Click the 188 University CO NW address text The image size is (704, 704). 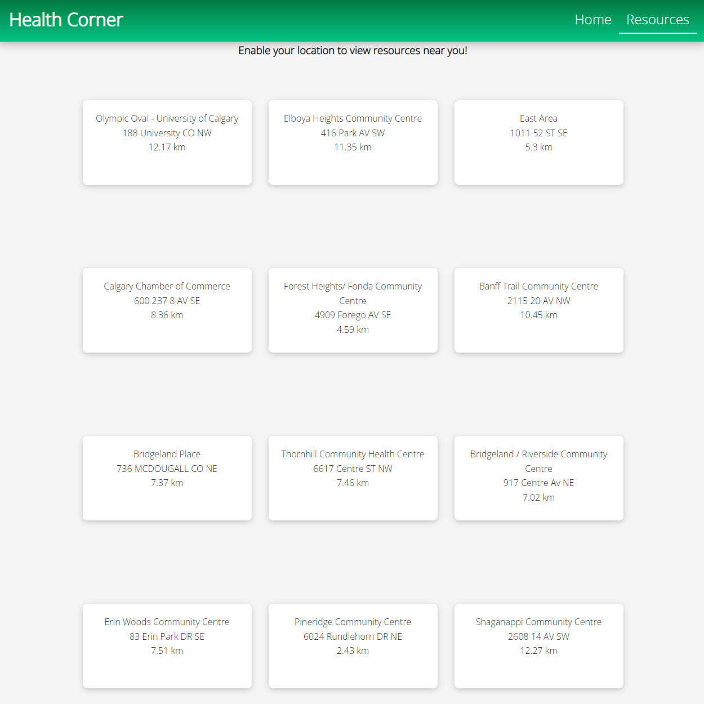pyautogui.click(x=167, y=133)
